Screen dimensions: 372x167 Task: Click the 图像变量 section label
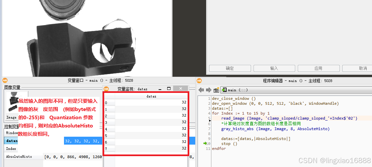pos(12,87)
